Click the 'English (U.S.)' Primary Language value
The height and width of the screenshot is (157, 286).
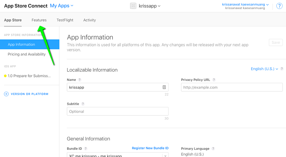pyautogui.click(x=192, y=154)
